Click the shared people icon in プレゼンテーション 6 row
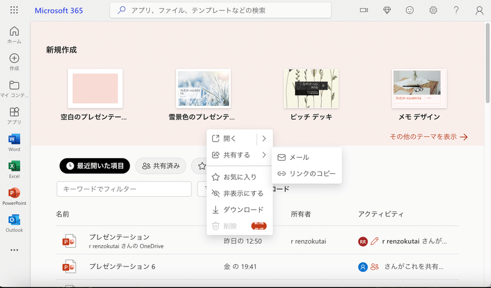The height and width of the screenshot is (288, 491). (x=374, y=267)
